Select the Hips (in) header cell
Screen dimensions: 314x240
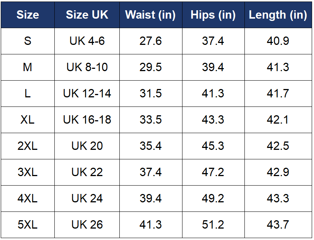pos(213,15)
